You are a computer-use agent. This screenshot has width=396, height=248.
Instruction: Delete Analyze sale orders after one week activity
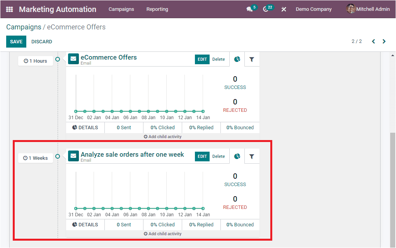tap(218, 156)
